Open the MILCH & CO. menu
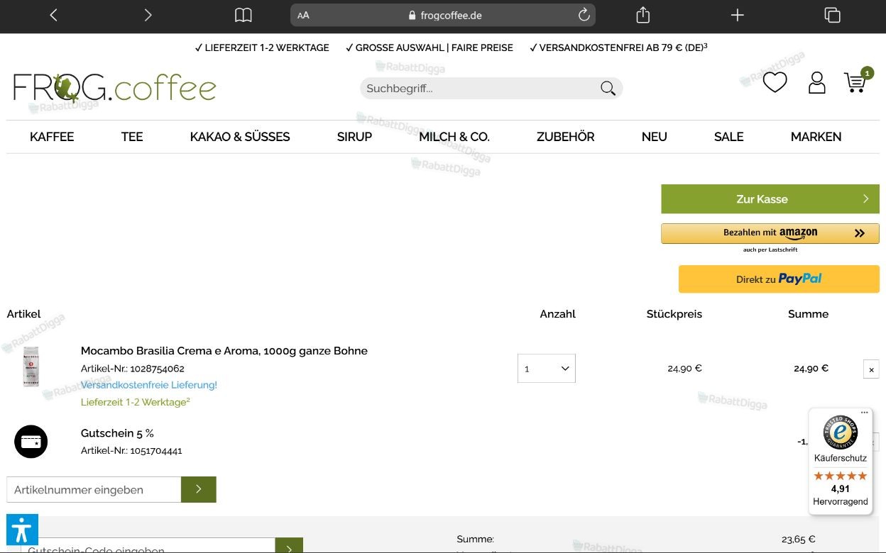 pyautogui.click(x=454, y=137)
